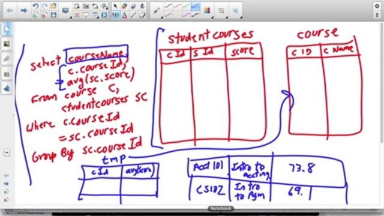The width and height of the screenshot is (384, 216).
Task: Expand the screen display dropdown arrow
Action: (x=71, y=17)
